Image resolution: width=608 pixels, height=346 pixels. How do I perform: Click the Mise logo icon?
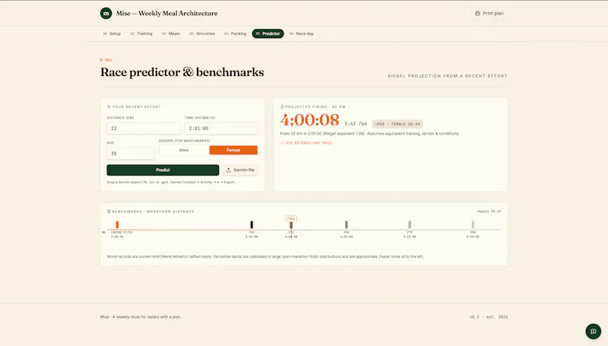coord(106,13)
